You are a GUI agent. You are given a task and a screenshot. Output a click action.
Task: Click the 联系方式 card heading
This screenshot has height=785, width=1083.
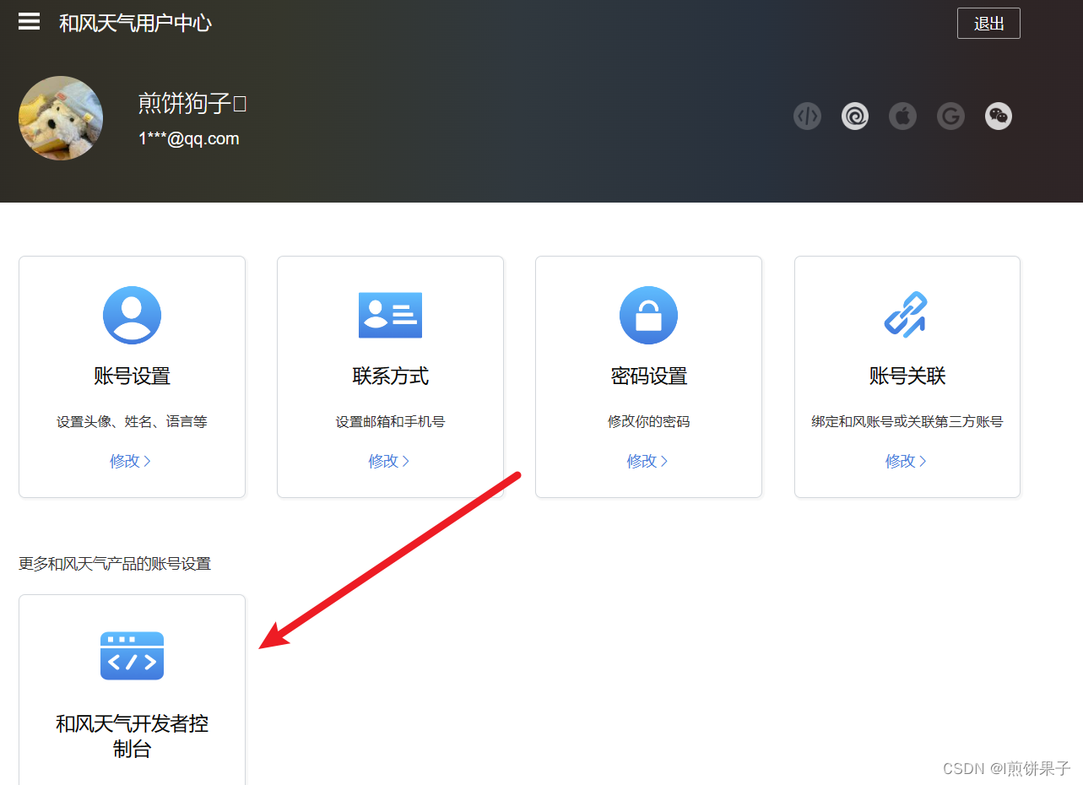pyautogui.click(x=391, y=376)
